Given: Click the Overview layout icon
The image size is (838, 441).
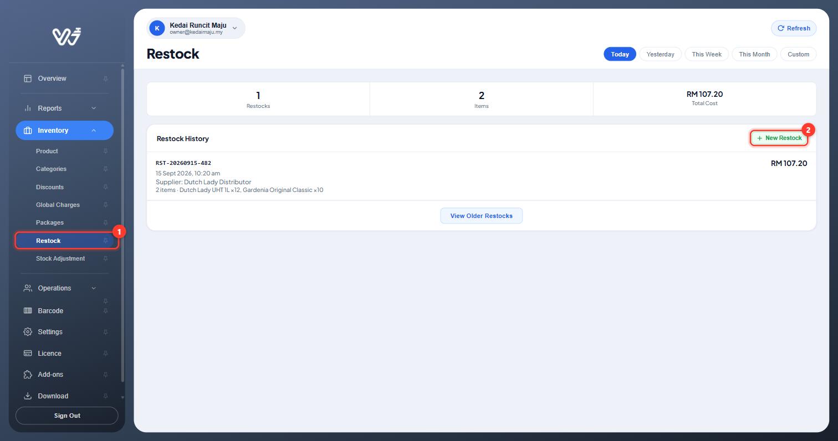Looking at the screenshot, I should click(28, 79).
